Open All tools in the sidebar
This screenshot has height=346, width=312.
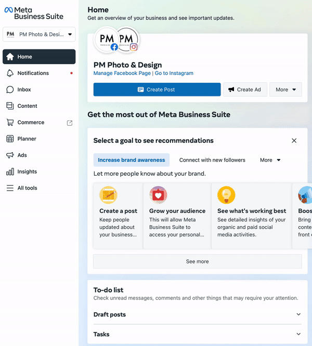pos(39,188)
